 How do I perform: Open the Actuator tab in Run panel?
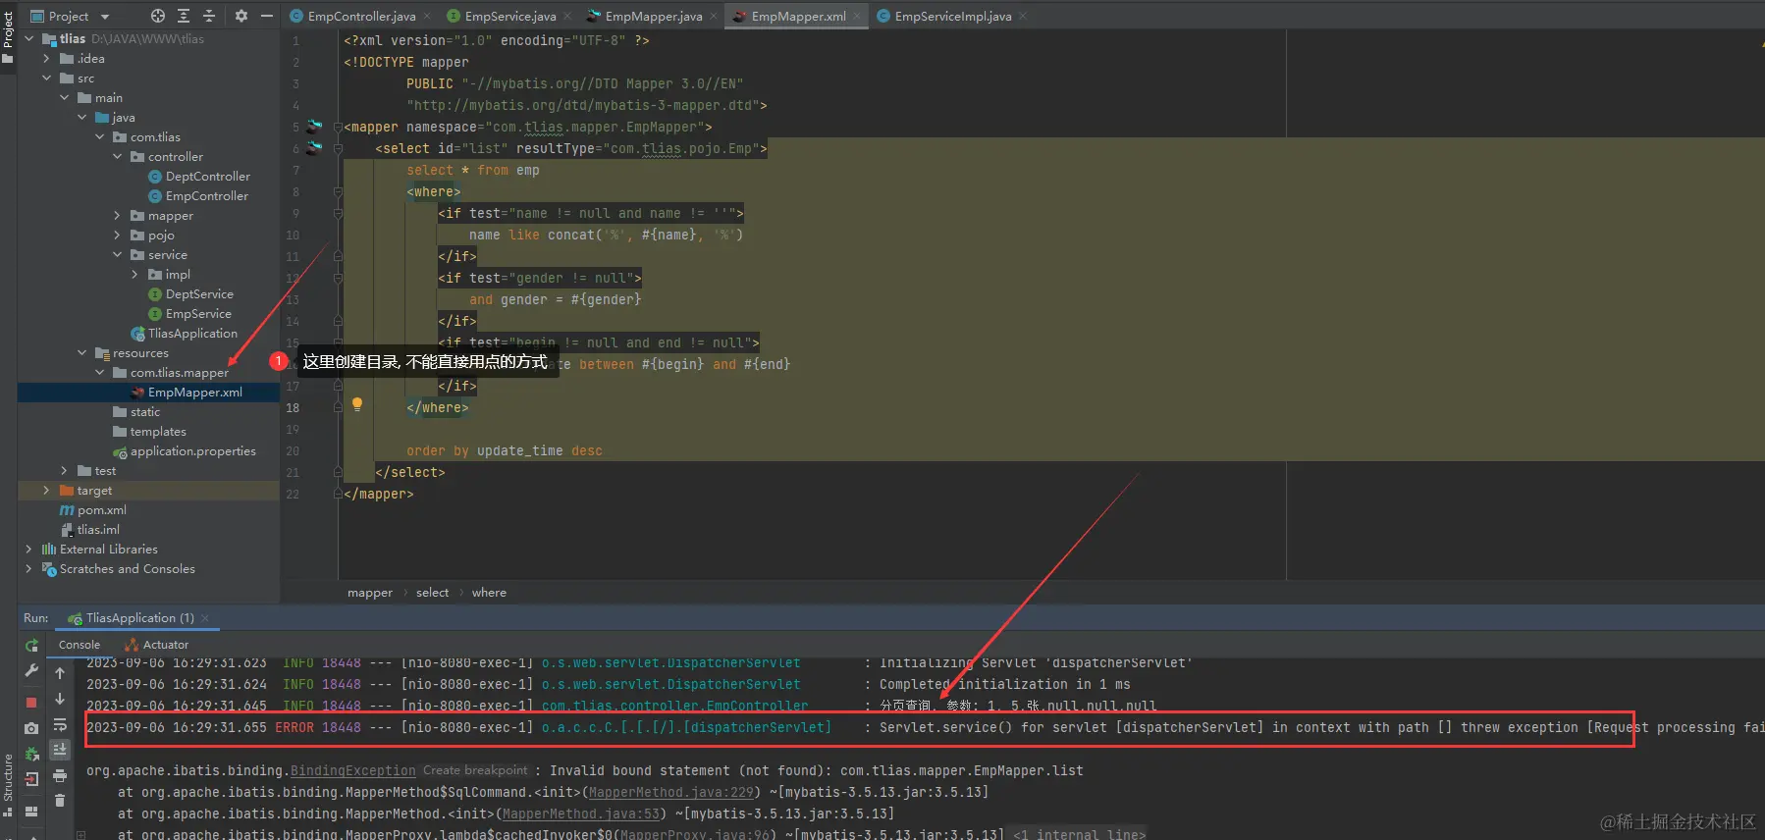(x=156, y=645)
